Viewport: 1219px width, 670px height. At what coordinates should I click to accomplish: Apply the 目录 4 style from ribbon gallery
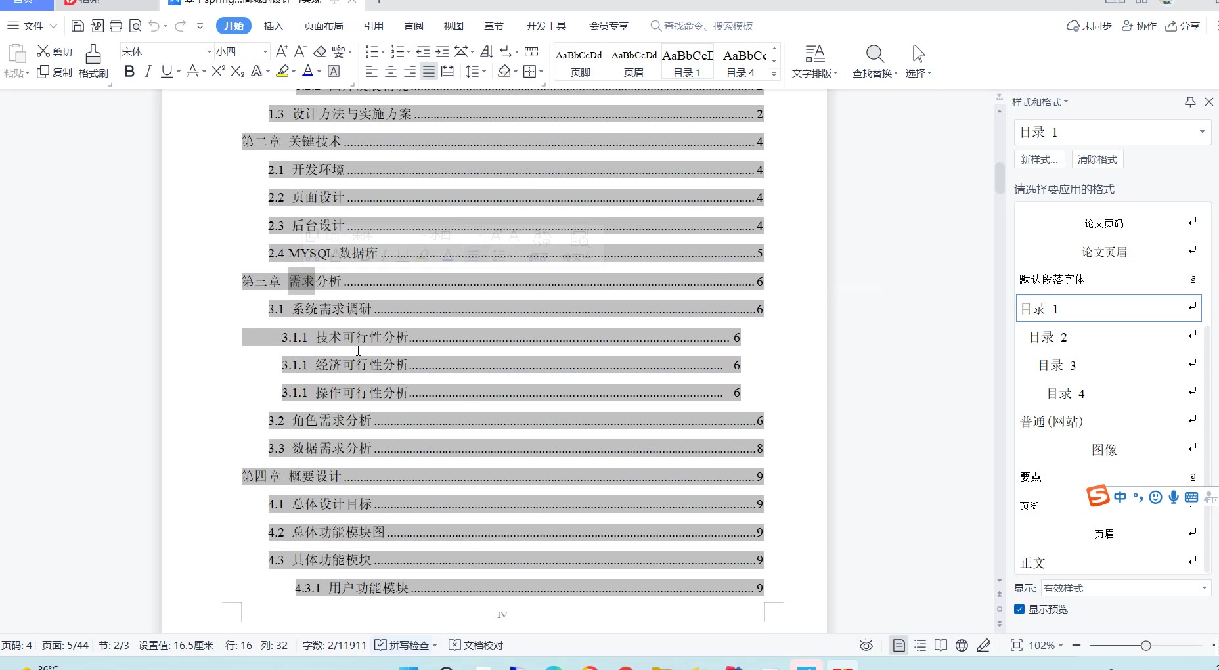coord(741,62)
